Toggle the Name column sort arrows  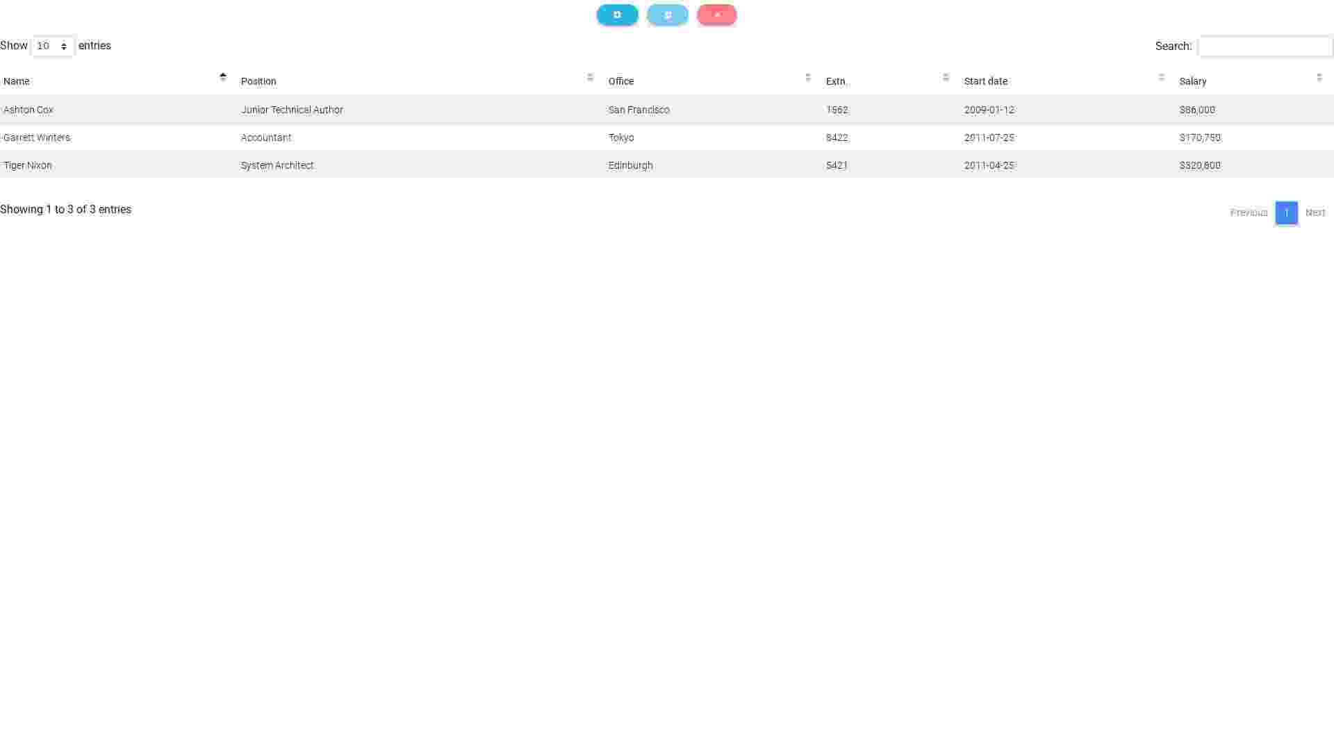[x=223, y=77]
